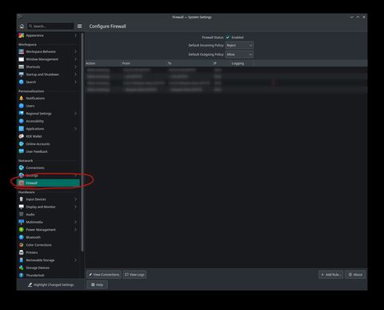
Task: Open the hamburger menu beside the search field
Action: pos(79,26)
